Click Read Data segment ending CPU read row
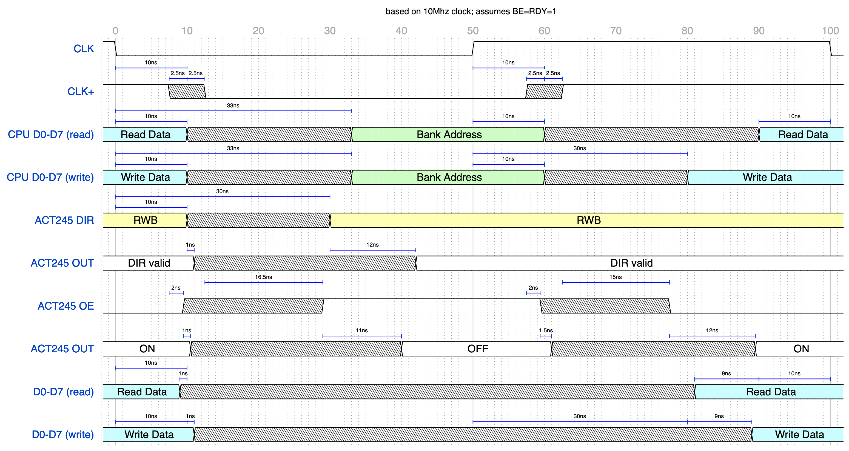The height and width of the screenshot is (451, 849). pyautogui.click(x=801, y=135)
